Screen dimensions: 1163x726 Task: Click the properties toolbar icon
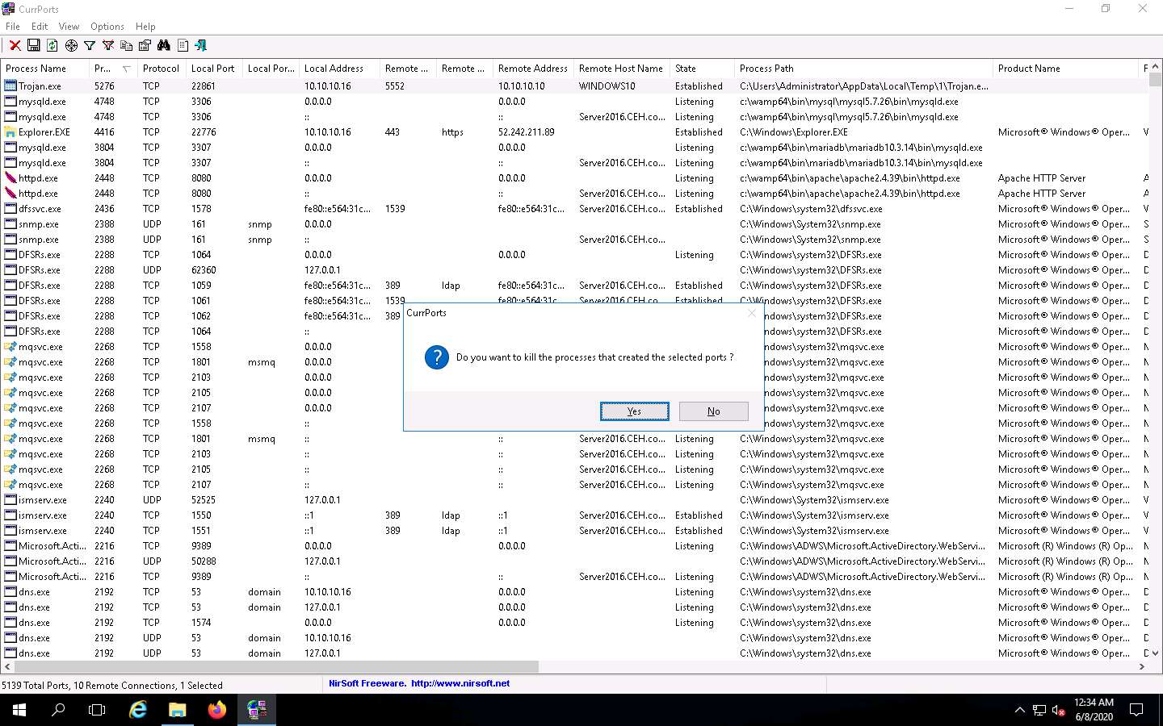145,46
